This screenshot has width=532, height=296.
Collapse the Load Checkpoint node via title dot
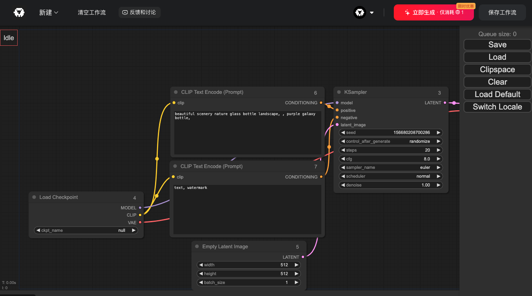tap(34, 197)
